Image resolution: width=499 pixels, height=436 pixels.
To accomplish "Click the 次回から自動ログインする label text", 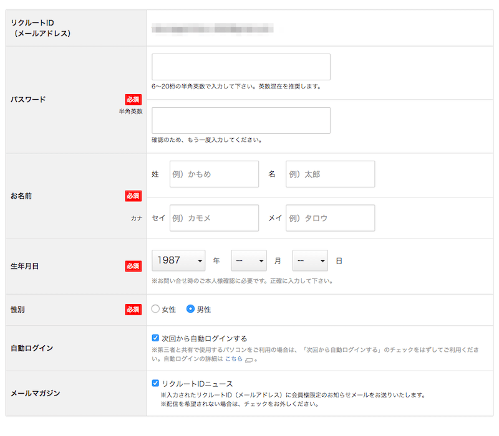I will [x=205, y=338].
